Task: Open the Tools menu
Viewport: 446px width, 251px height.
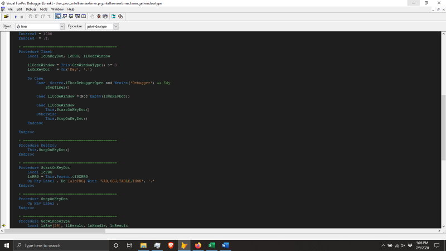Action: [x=43, y=9]
